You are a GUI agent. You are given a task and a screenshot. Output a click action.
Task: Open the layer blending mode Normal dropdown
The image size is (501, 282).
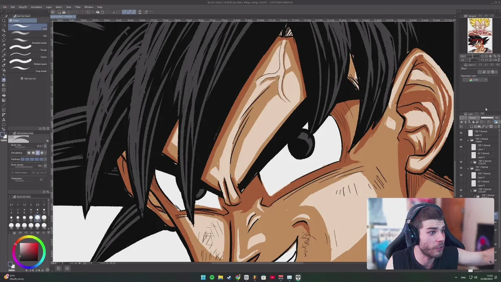click(x=474, y=117)
